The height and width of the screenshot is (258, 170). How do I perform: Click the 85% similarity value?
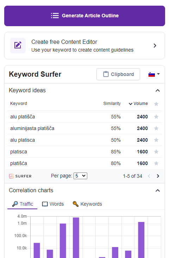tap(116, 152)
